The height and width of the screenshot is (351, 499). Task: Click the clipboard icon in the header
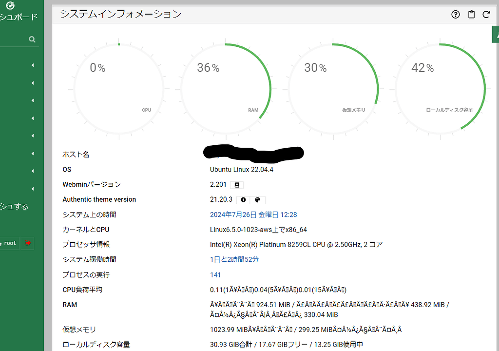pos(471,15)
